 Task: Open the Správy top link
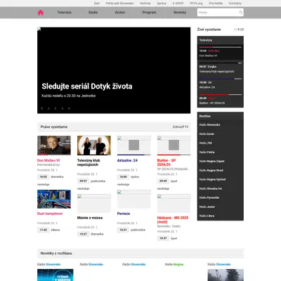(162, 4)
